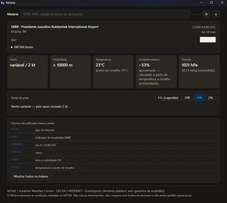The height and width of the screenshot is (203, 227).
Task: Click the Online status indicator
Action: tap(196, 14)
